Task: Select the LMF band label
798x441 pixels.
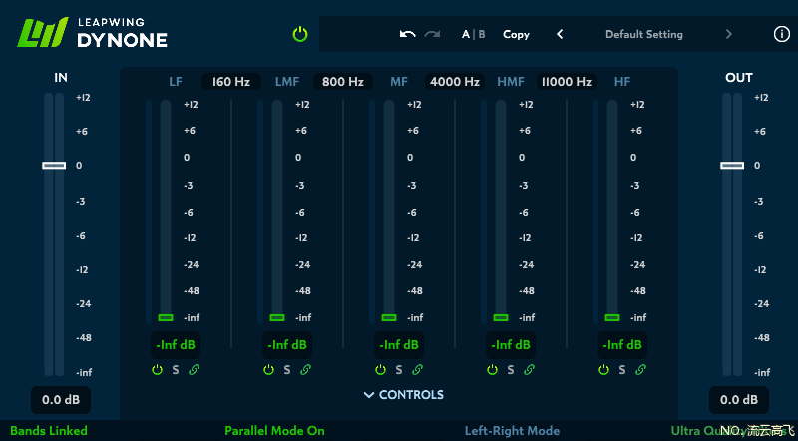Action: (x=287, y=82)
